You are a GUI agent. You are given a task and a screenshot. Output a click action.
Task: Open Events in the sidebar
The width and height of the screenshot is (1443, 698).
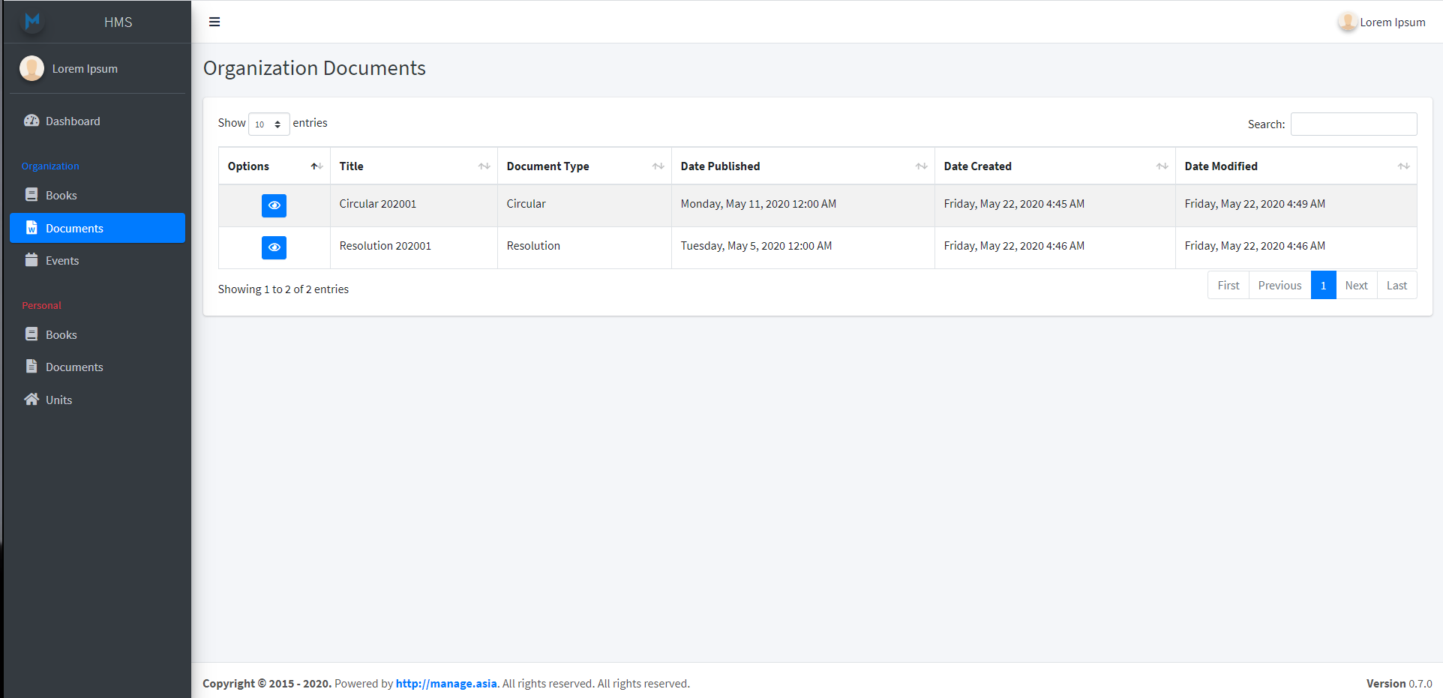(x=61, y=261)
